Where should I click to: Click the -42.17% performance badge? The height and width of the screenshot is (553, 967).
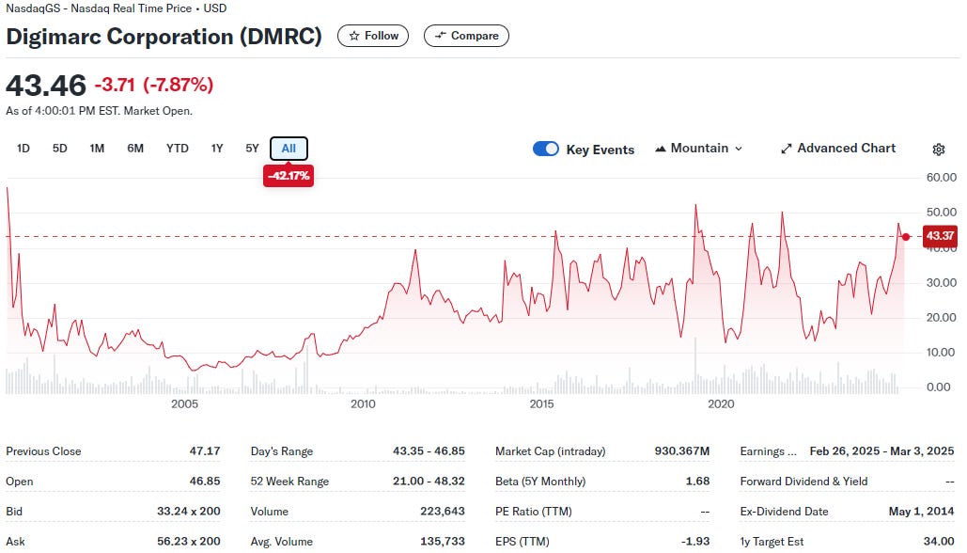(x=289, y=176)
